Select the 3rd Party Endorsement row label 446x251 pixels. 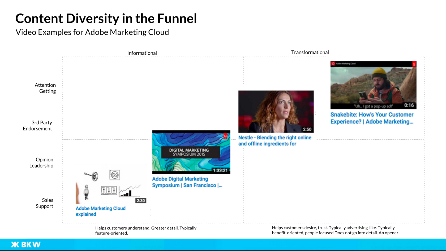[37, 126]
